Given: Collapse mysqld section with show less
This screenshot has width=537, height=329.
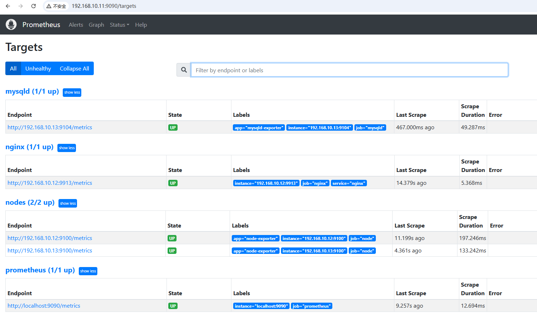Looking at the screenshot, I should (72, 92).
